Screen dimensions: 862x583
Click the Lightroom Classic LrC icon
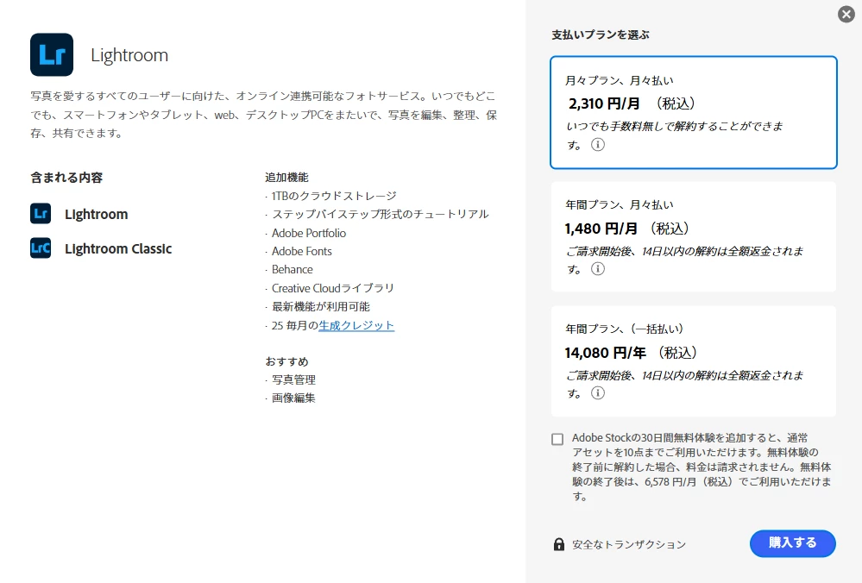pos(41,248)
